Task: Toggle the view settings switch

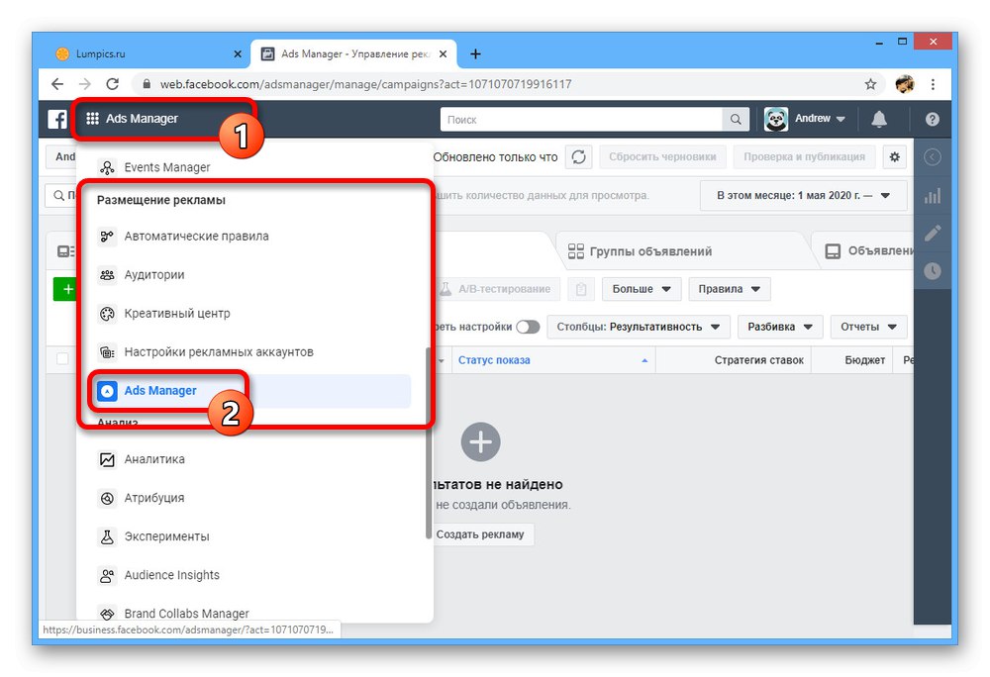Action: (x=528, y=327)
